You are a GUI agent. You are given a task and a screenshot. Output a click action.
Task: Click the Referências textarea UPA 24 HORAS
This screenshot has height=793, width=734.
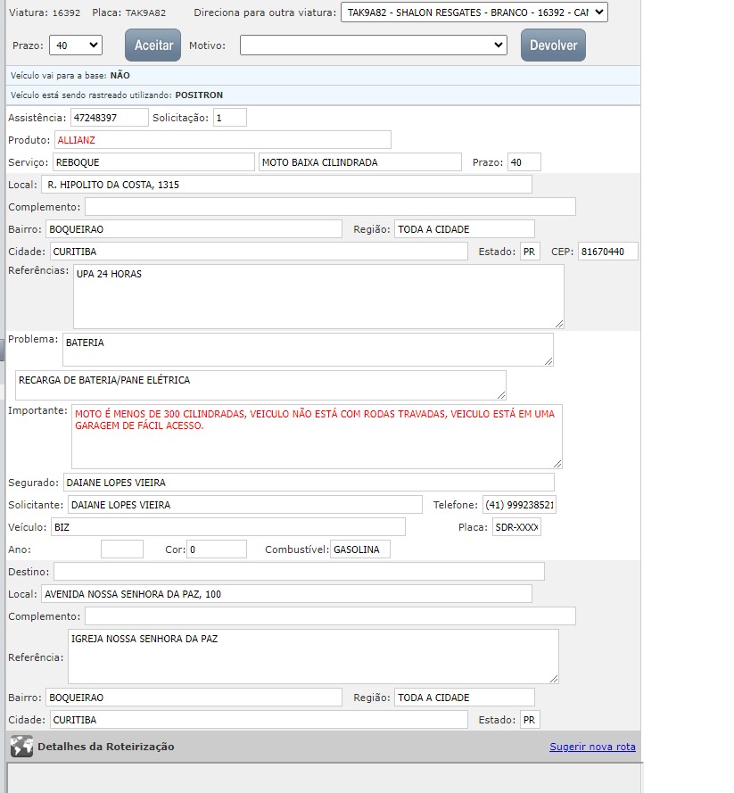click(x=318, y=296)
